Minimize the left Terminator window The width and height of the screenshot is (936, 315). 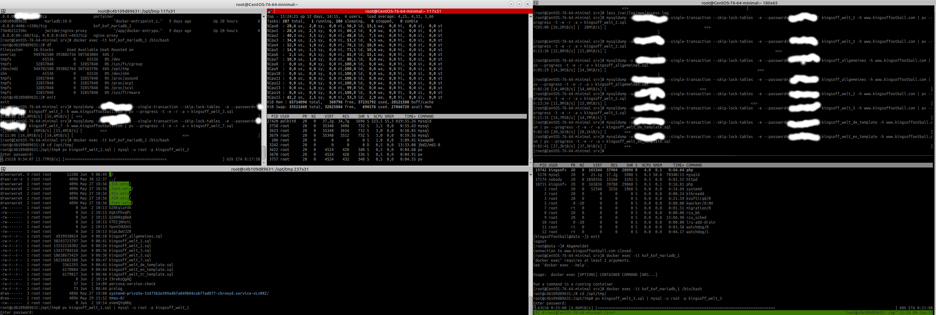tap(511, 4)
